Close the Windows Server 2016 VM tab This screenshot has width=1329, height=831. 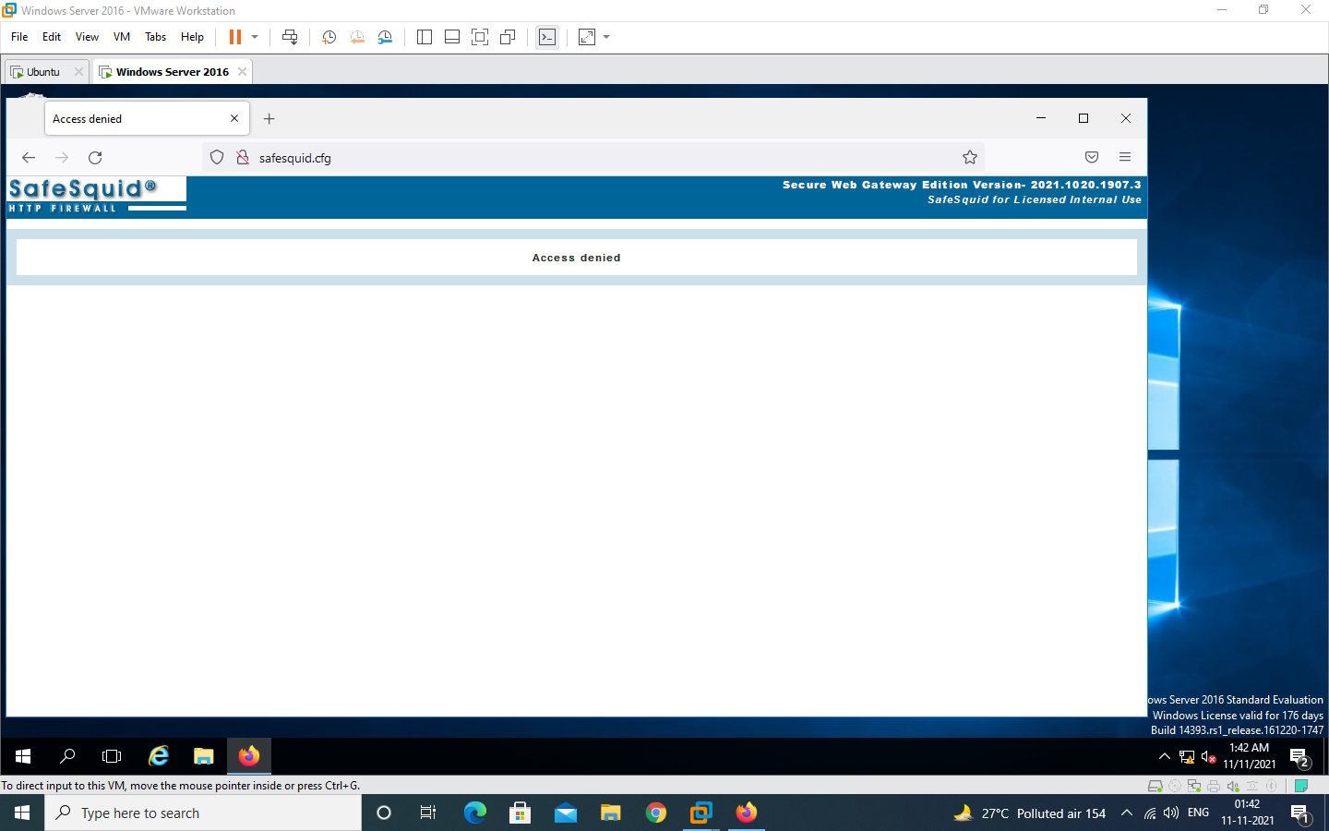[x=242, y=72]
